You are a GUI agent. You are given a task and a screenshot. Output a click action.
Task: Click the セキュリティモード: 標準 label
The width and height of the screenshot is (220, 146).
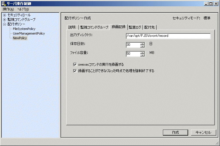[x=191, y=18]
